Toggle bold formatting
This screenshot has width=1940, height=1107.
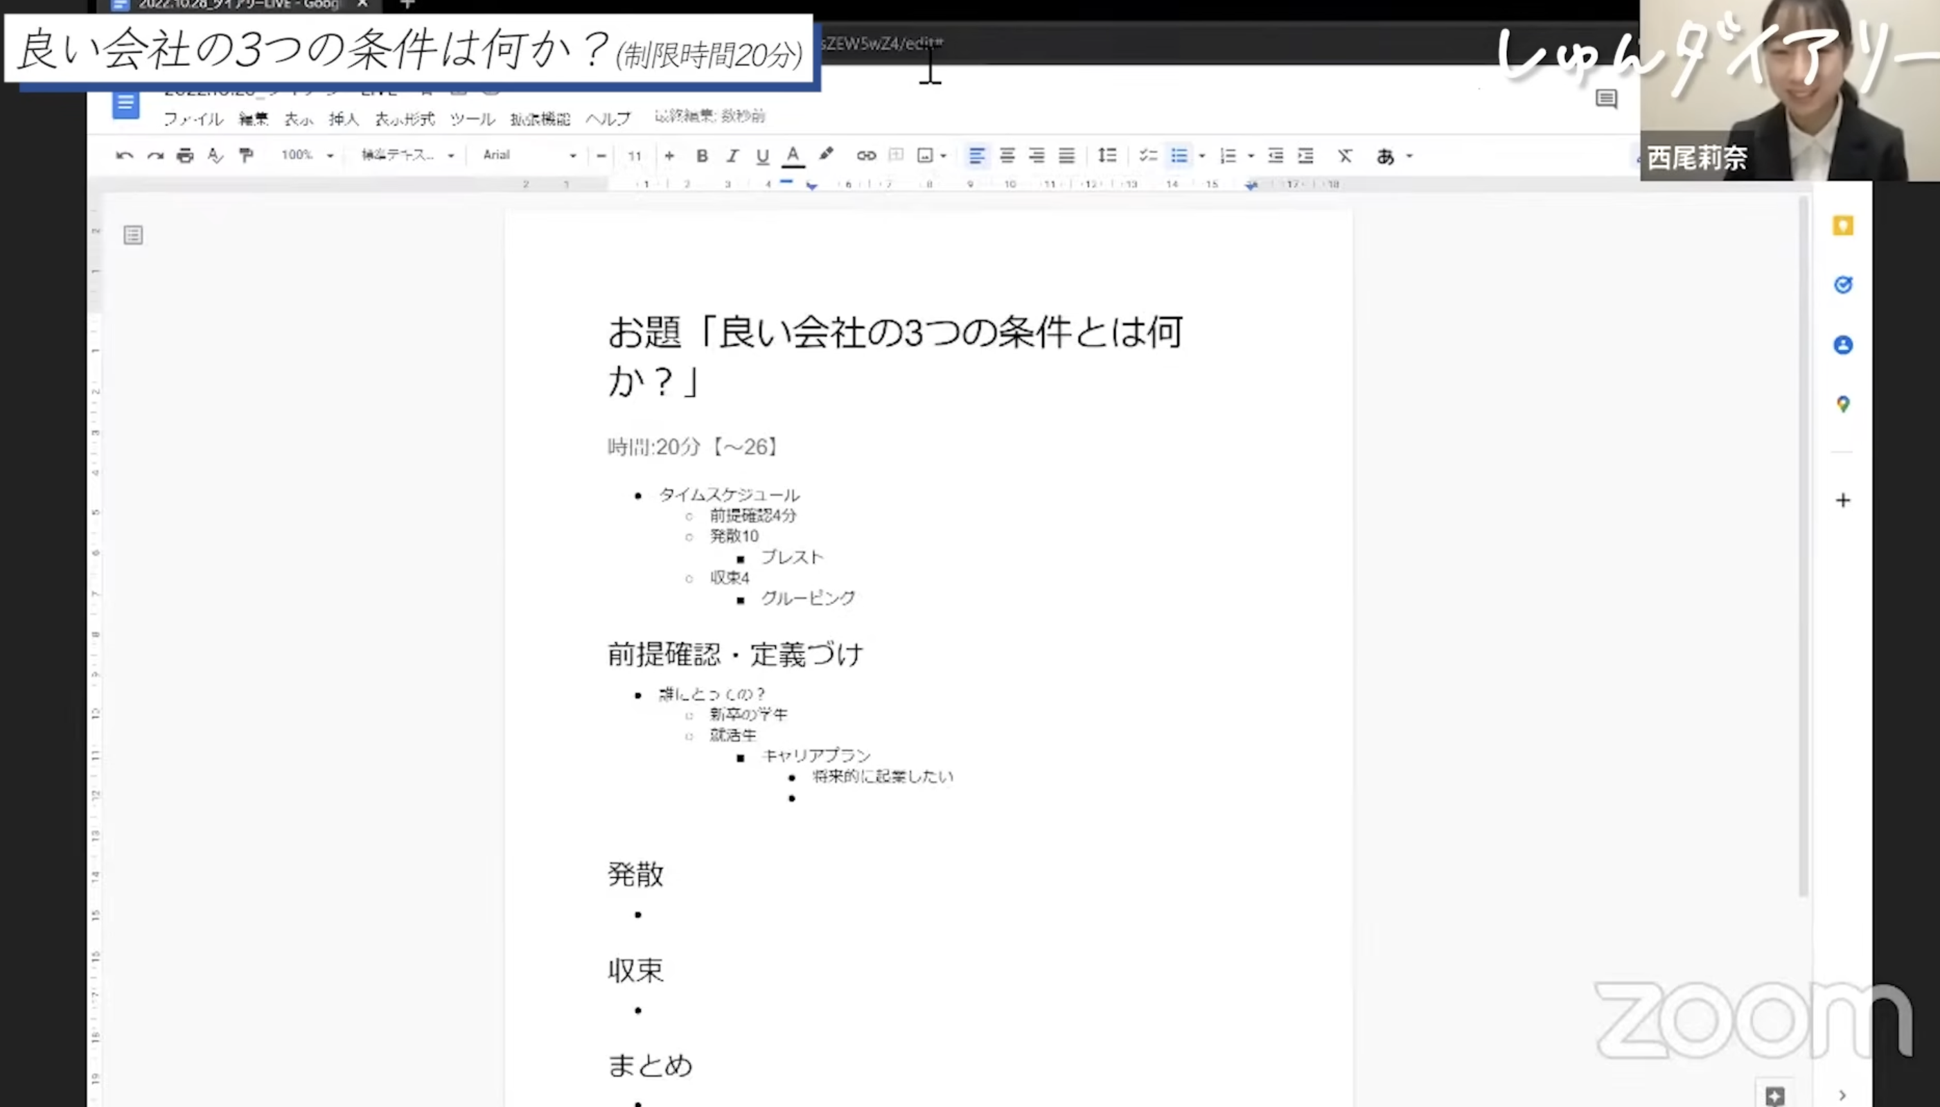pos(702,156)
